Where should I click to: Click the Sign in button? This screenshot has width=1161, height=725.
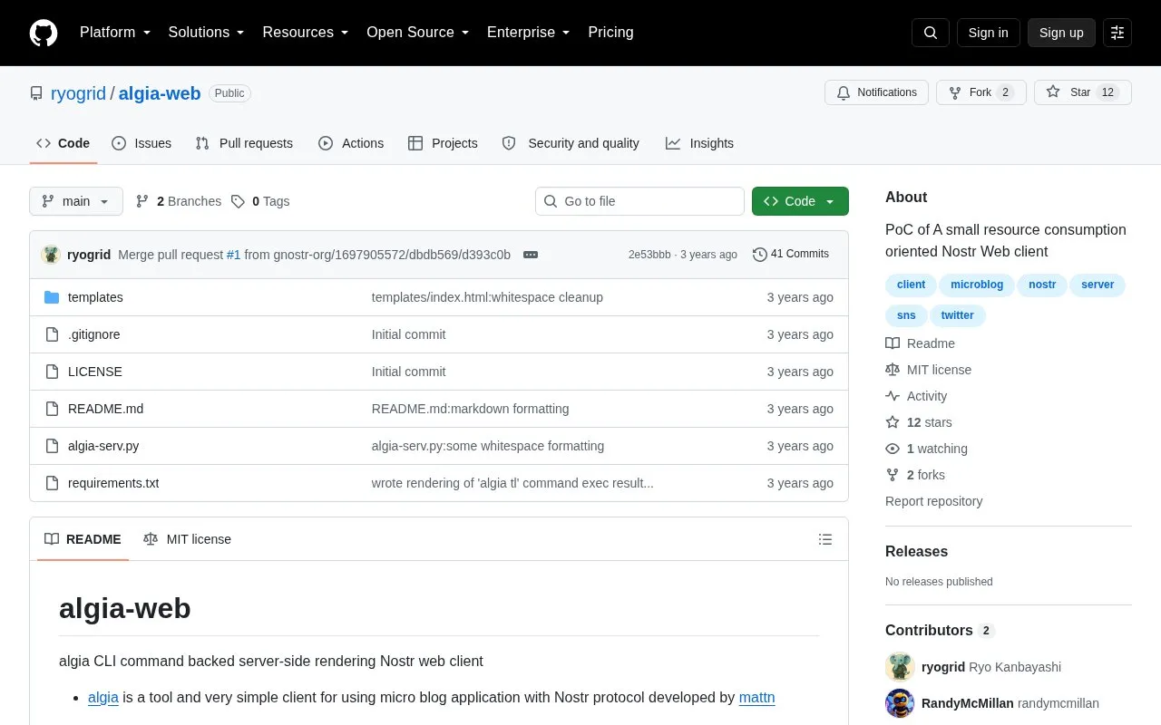click(988, 33)
